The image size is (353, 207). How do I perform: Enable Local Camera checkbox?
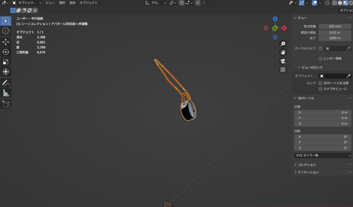tap(320, 48)
